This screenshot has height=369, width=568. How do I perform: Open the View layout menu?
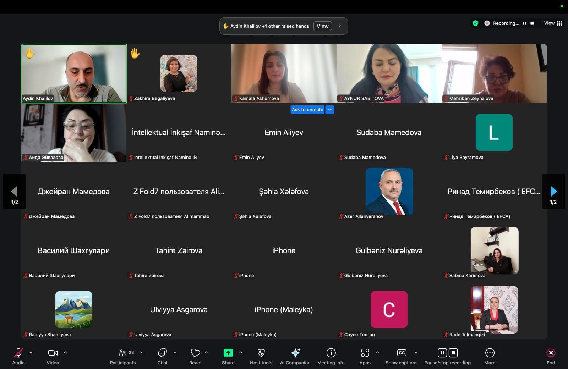coord(553,23)
